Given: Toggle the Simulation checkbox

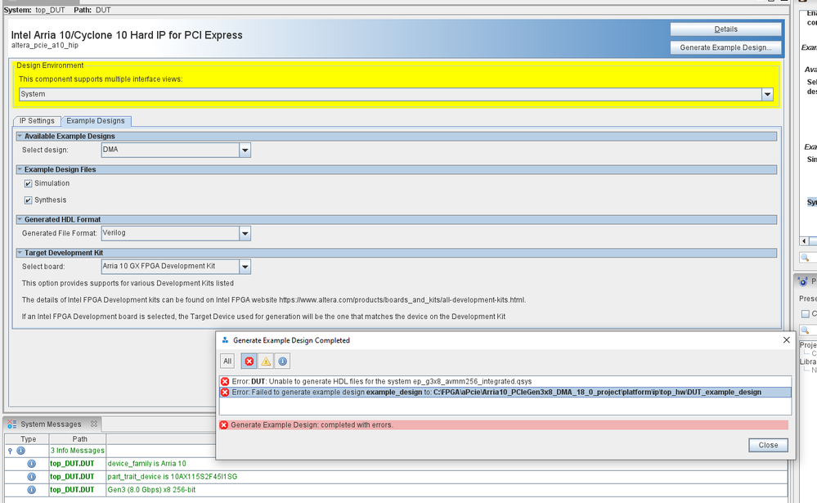Looking at the screenshot, I should coord(28,183).
